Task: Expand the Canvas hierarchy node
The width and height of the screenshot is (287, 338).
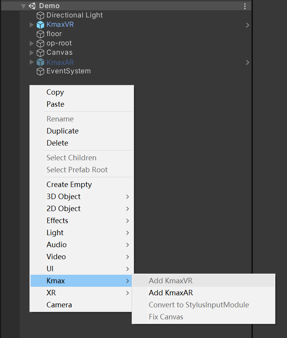Action: 32,53
